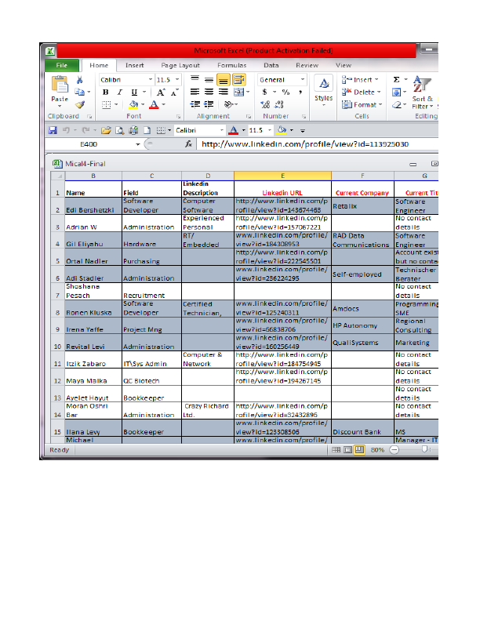Viewport: 480px width, 621px height.
Task: Open ribbon font size 11.5 dropdown
Action: tap(177, 80)
